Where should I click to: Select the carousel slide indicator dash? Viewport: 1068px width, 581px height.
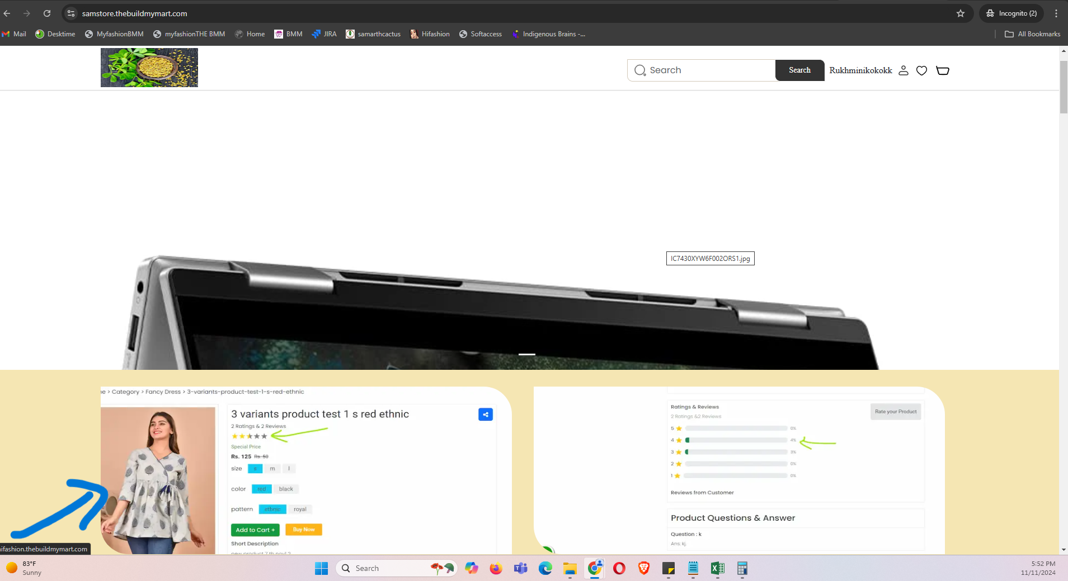(527, 354)
